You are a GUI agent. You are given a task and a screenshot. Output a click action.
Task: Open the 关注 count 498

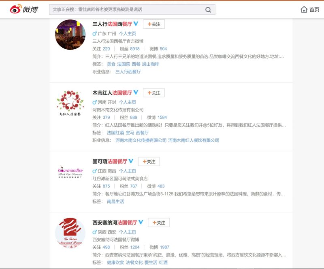pos(106,247)
